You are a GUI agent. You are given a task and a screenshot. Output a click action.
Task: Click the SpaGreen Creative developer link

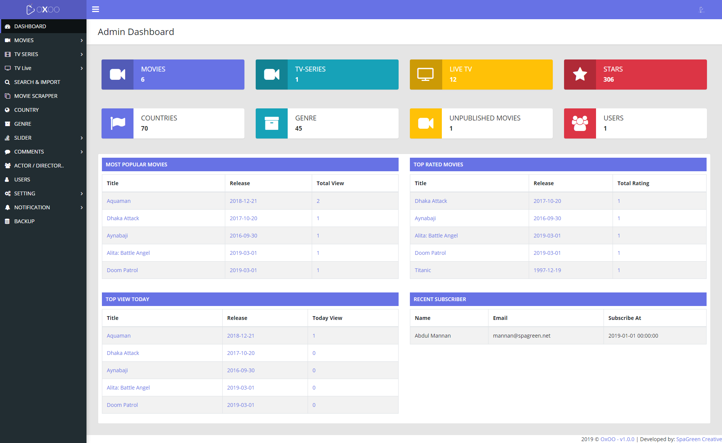tap(699, 439)
